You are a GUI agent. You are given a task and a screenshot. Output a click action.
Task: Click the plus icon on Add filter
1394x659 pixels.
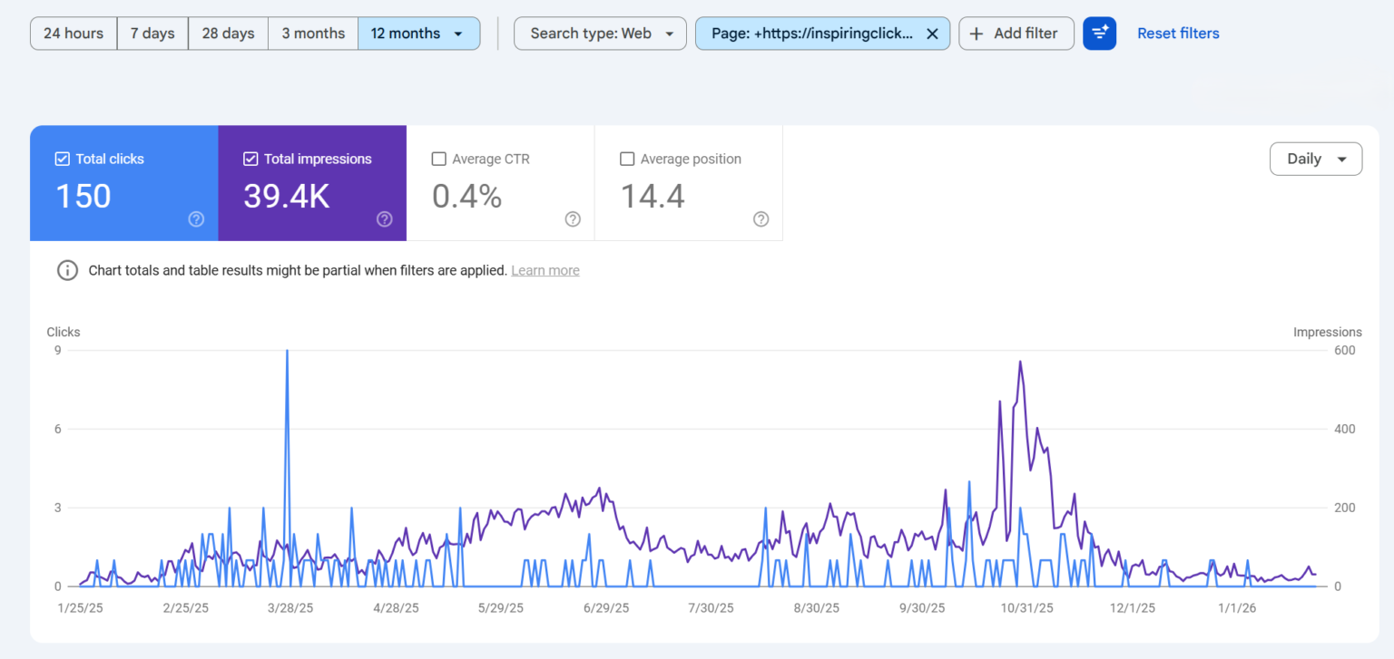coord(976,34)
